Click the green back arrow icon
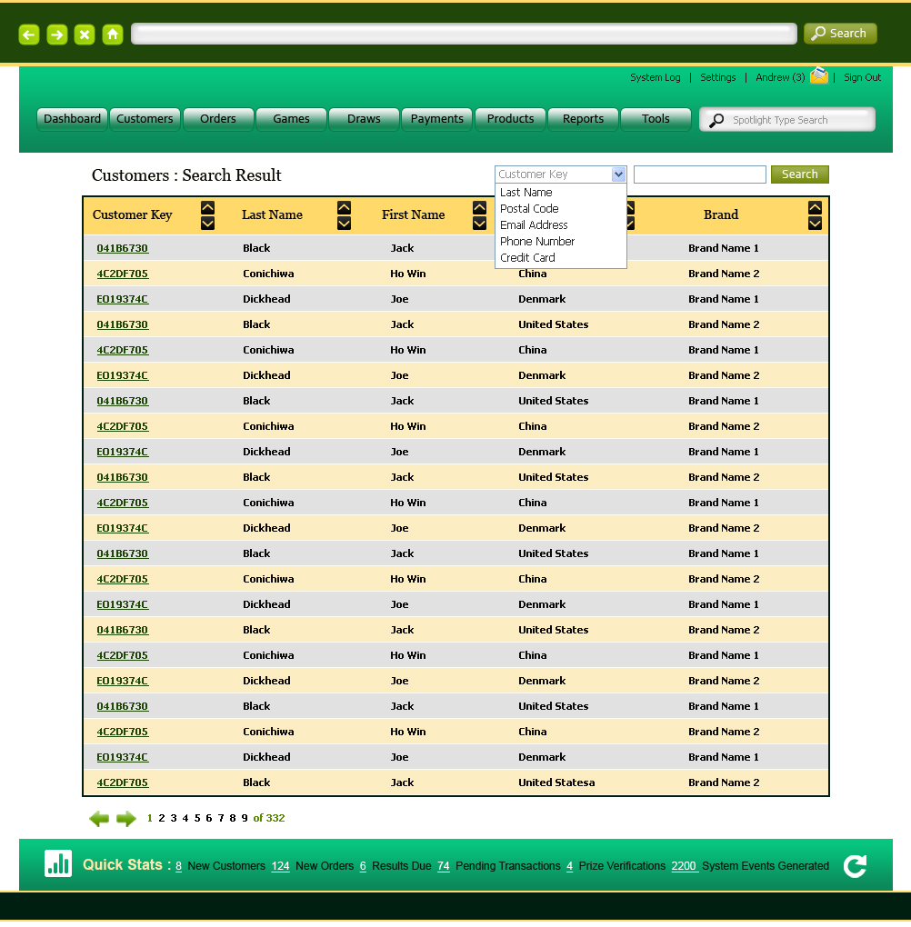This screenshot has height=927, width=911. pyautogui.click(x=28, y=35)
